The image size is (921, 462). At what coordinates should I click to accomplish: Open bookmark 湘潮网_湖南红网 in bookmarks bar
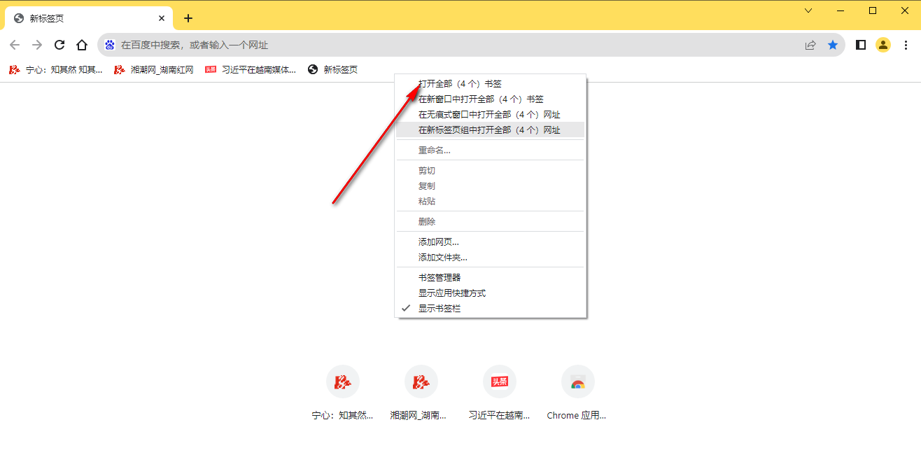click(153, 69)
